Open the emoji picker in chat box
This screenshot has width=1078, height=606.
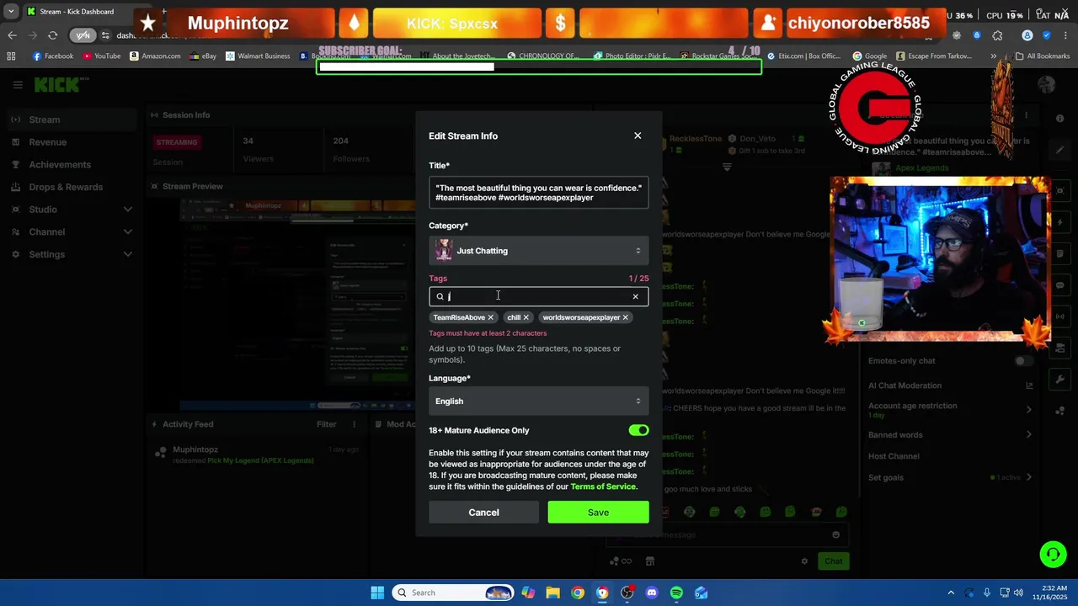(x=835, y=535)
